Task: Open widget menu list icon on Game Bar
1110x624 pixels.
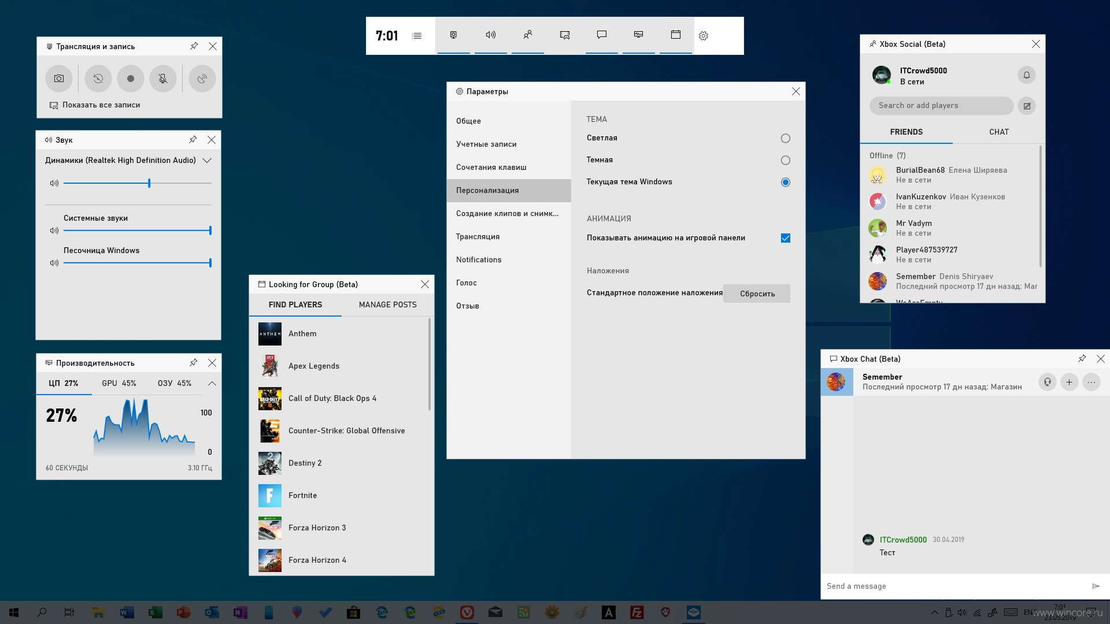Action: [417, 36]
